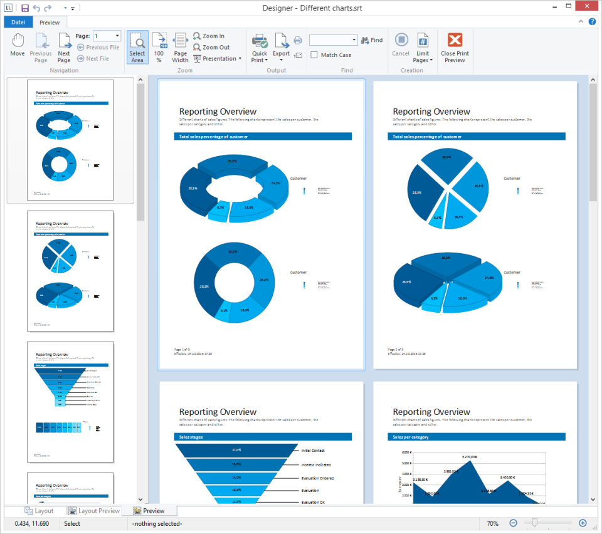The width and height of the screenshot is (602, 534).
Task: Expand the Presentation dropdown menu
Action: (x=217, y=59)
